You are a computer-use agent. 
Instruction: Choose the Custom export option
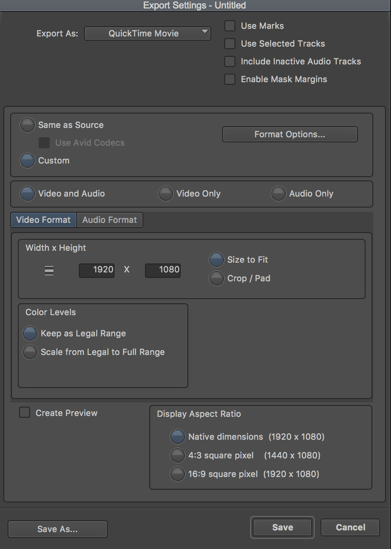[x=28, y=161]
